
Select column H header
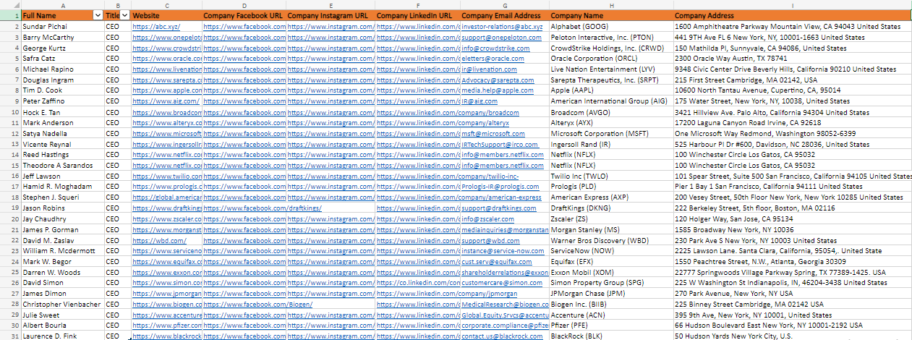[611, 5]
